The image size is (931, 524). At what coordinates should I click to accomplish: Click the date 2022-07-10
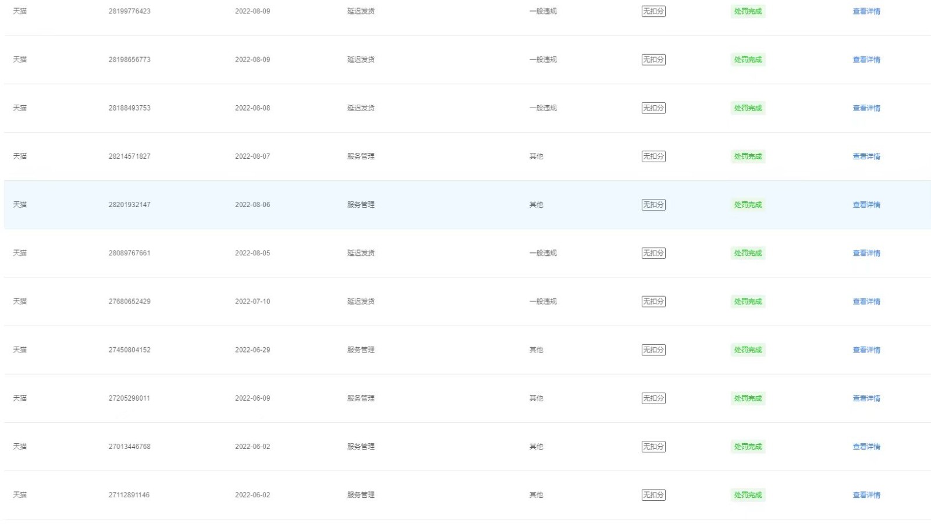point(252,301)
